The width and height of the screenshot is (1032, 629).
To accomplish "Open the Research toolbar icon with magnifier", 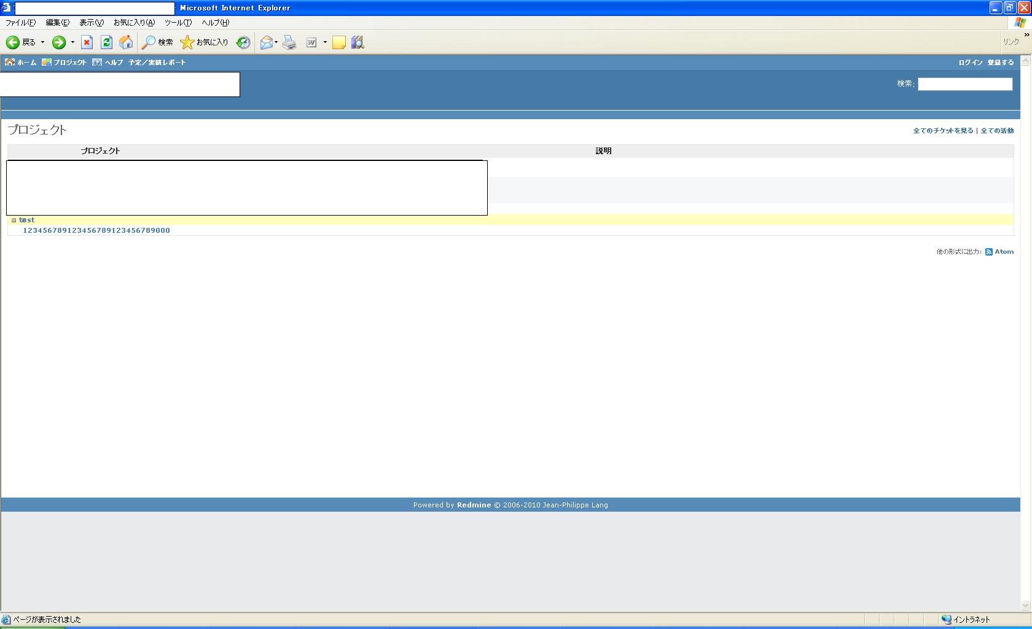I will [358, 42].
